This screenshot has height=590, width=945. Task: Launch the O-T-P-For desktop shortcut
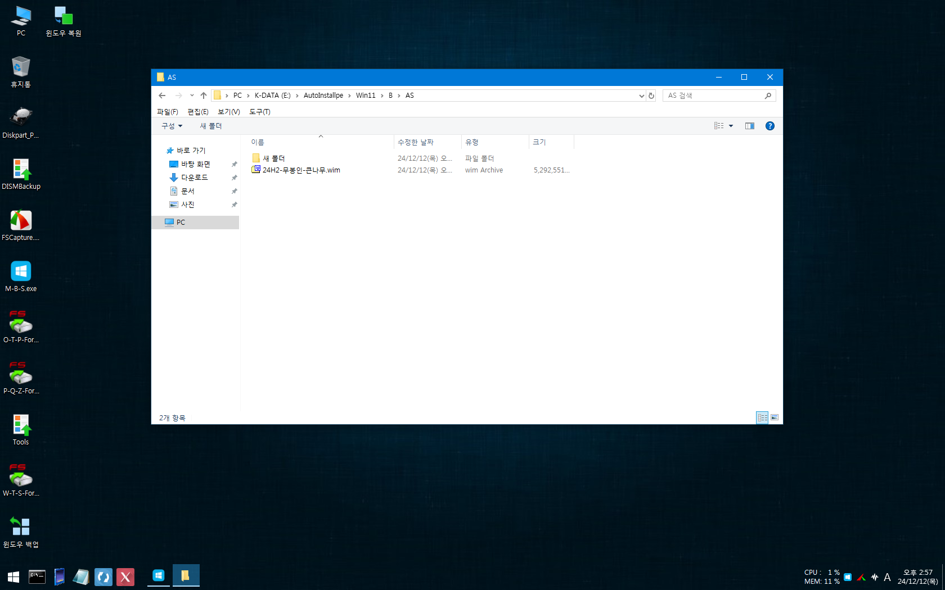click(x=21, y=328)
